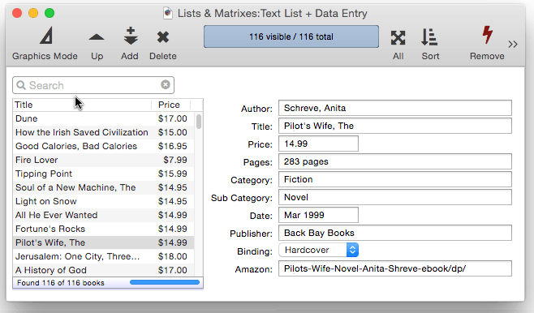Viewport: 534px width, 313px height.
Task: Switch to Graphics Mode via toolbar icon
Action: point(46,36)
